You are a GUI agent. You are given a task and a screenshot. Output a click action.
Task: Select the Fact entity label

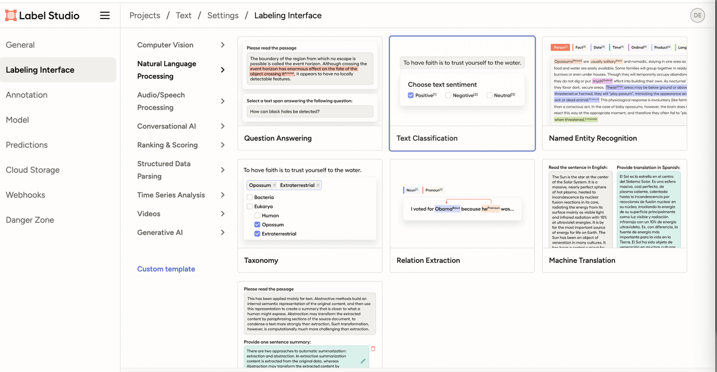[580, 48]
